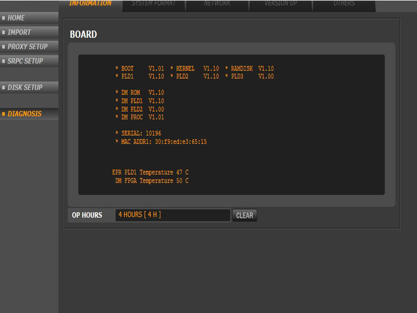
Task: Go to the VERSION UP tab
Action: [281, 4]
